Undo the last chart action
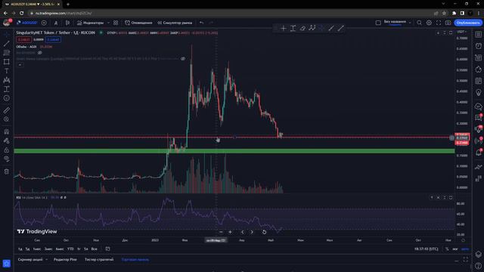 pos(202,23)
